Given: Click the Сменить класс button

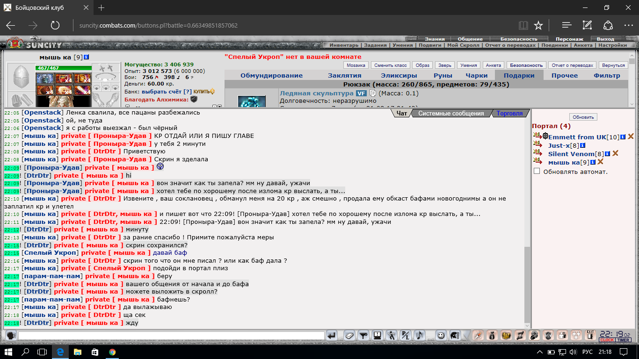Looking at the screenshot, I should [x=390, y=65].
